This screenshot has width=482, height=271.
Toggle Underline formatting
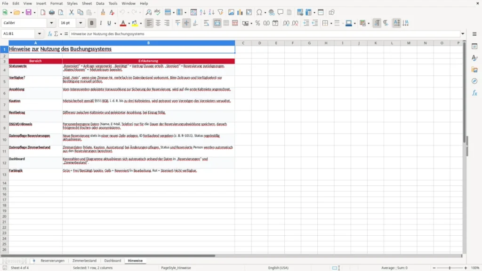pos(109,23)
